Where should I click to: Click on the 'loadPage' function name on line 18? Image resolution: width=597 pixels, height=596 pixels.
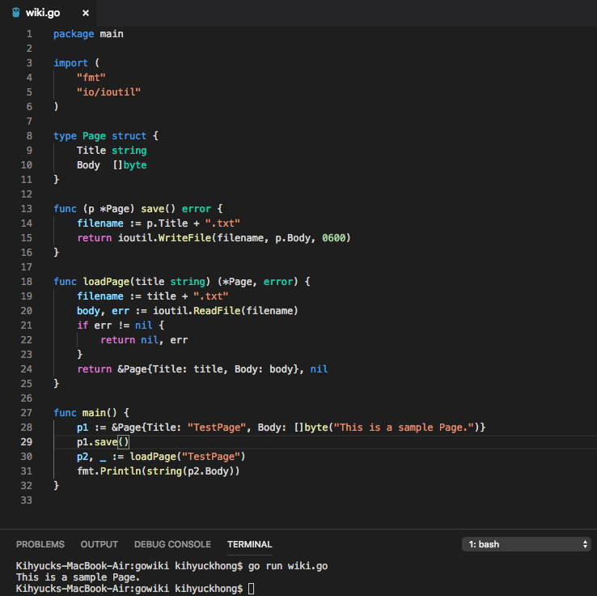point(106,282)
